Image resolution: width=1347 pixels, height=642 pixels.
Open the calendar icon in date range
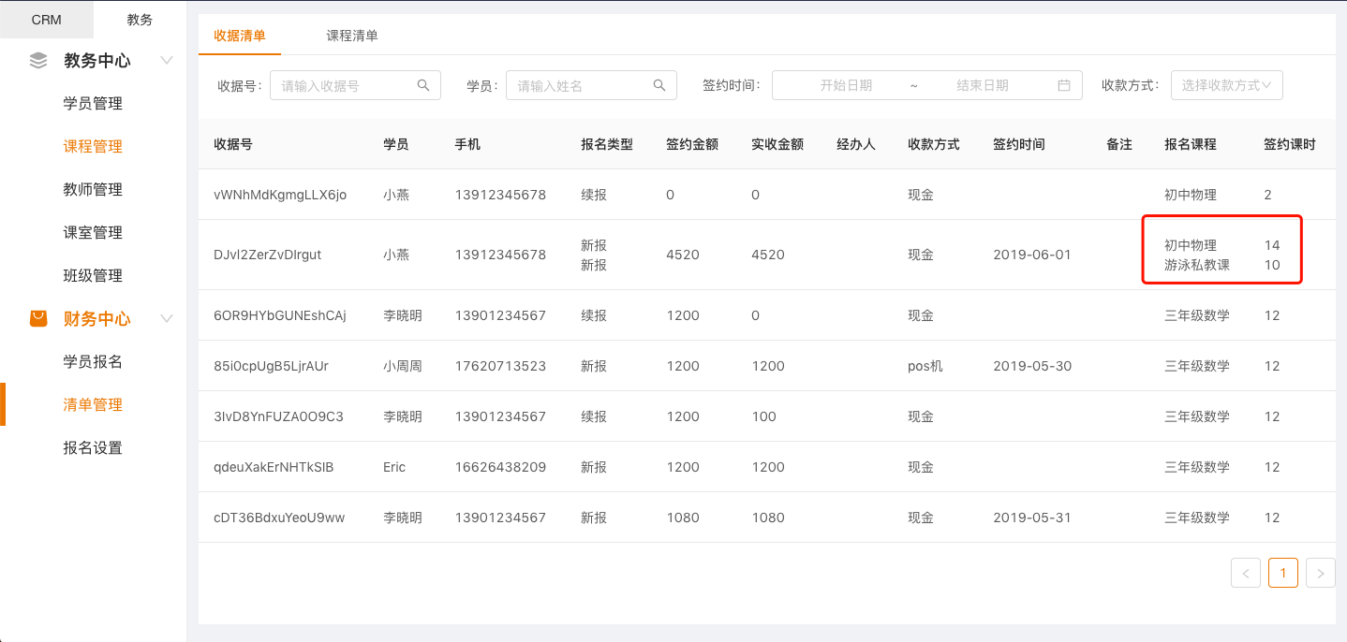coord(1064,85)
